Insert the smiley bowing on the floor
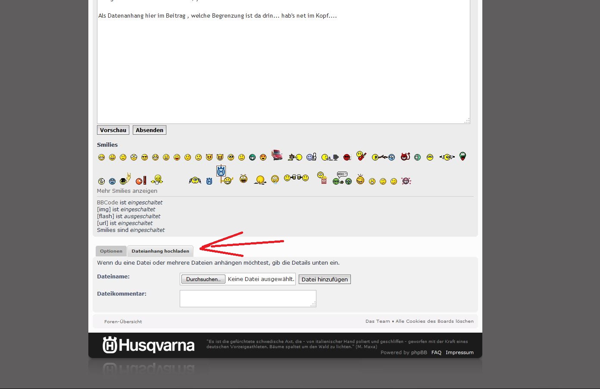 pyautogui.click(x=260, y=180)
